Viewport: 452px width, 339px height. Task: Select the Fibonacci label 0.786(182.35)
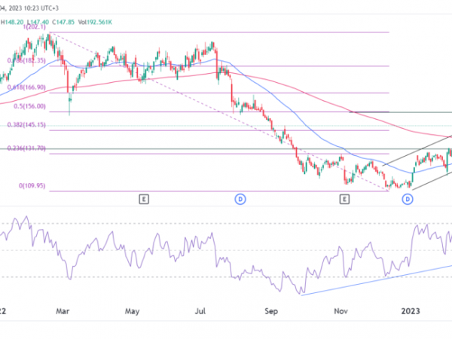point(26,60)
